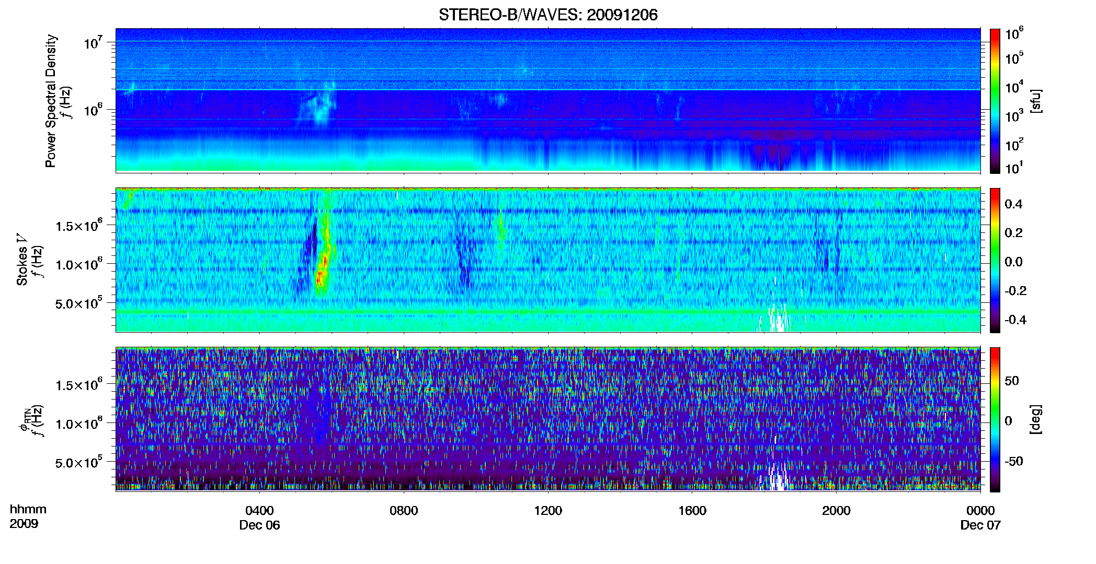Click the 0.0 value on Stokes colorbar
Screen dimensions: 1096x564
click(1013, 262)
